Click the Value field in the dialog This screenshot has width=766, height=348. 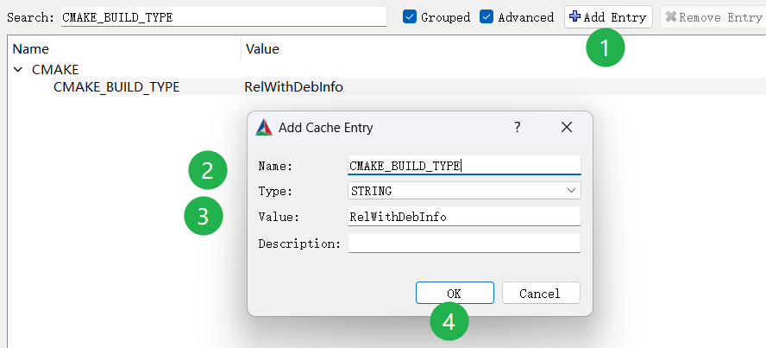coord(464,216)
